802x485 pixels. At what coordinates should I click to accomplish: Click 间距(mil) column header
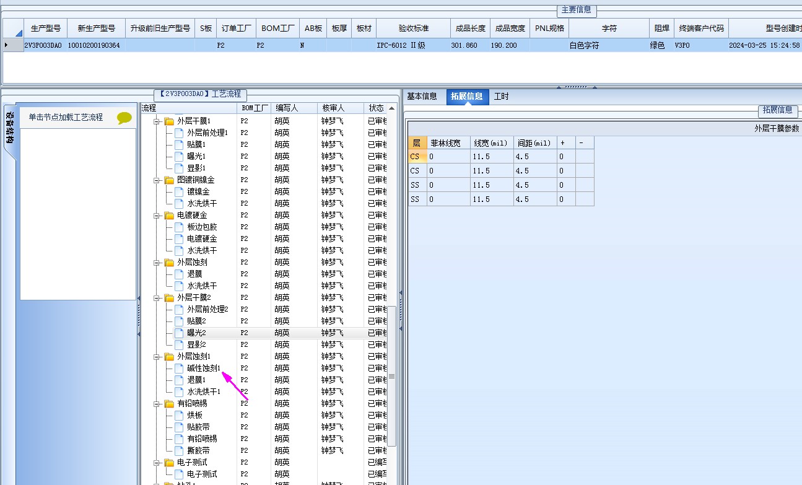535,143
